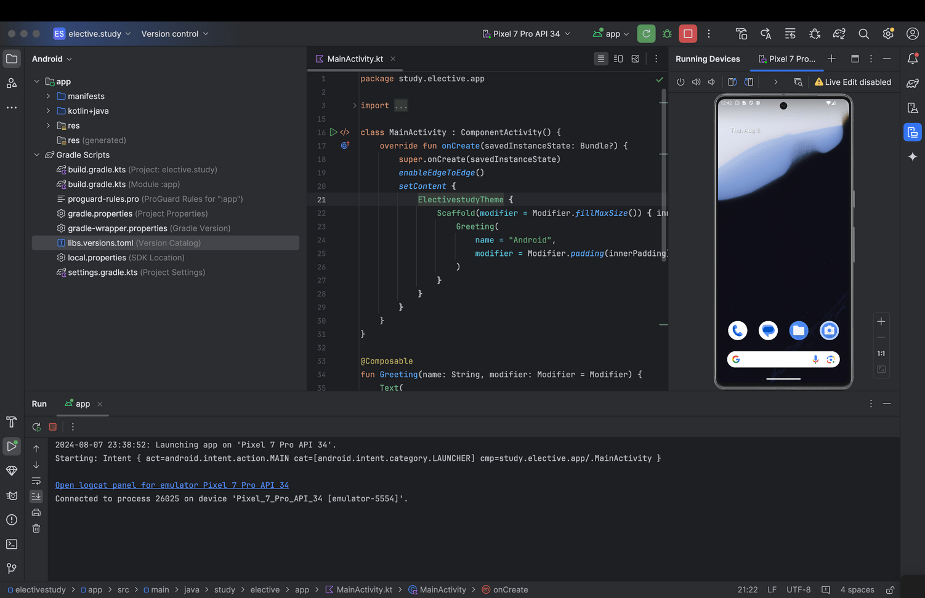Click emulator zoom in plus button
This screenshot has height=598, width=925.
click(x=881, y=322)
